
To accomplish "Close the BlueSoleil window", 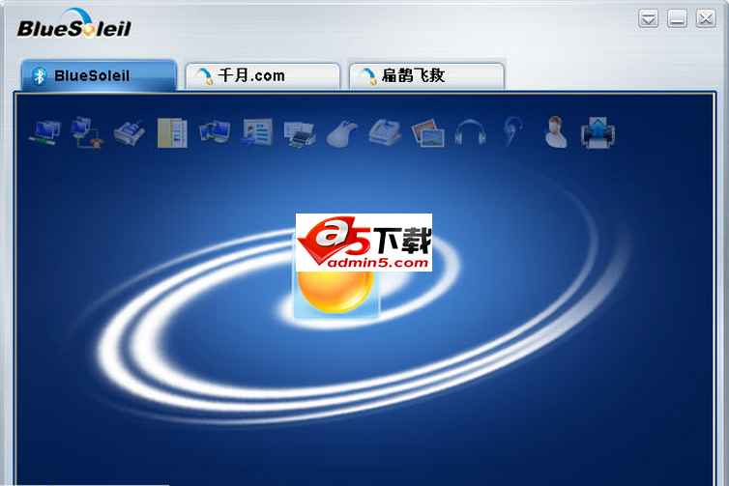I will tap(706, 18).
